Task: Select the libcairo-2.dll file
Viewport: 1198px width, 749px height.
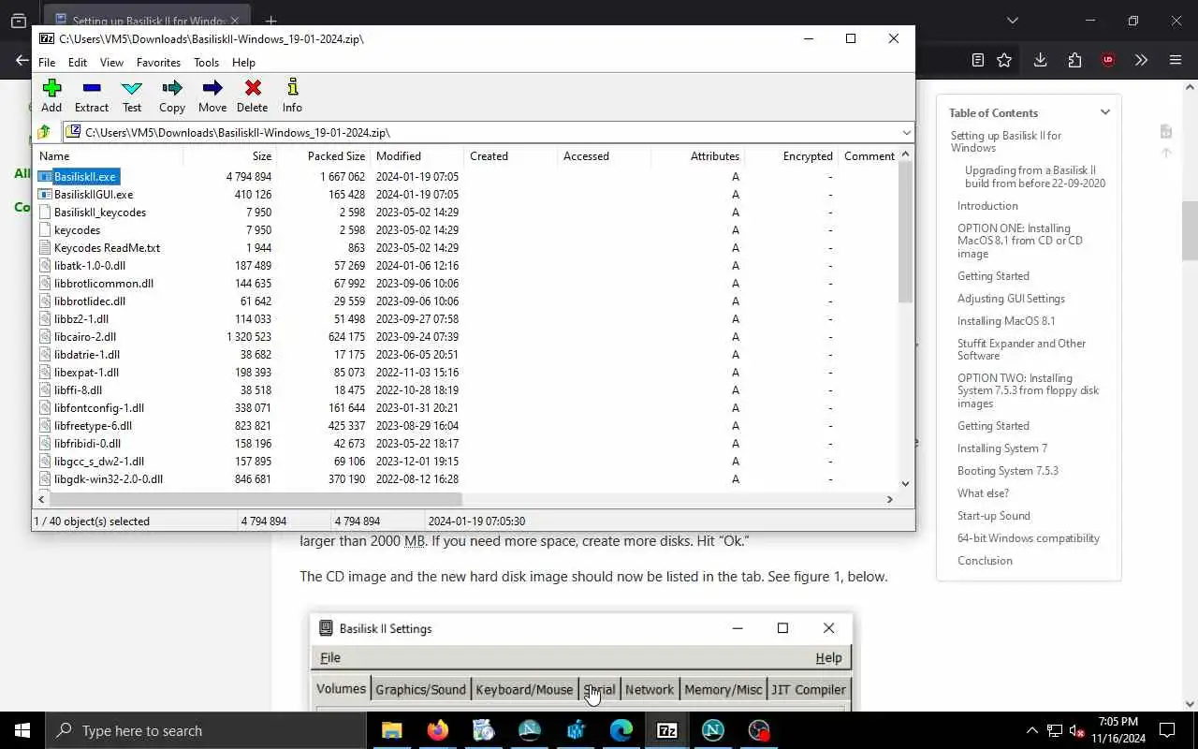Action: click(x=85, y=337)
